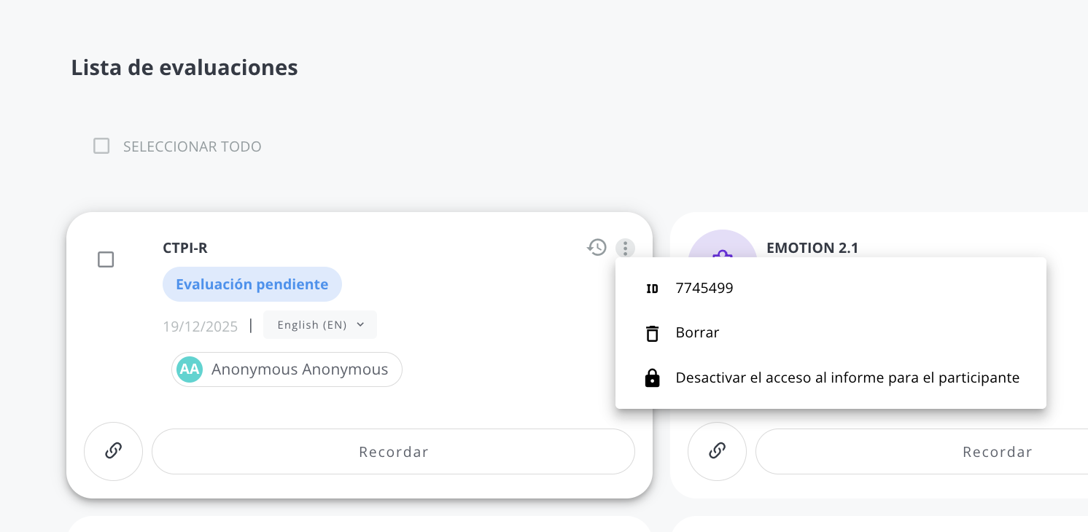Click the Evaluación pendiente status badge

(x=252, y=284)
